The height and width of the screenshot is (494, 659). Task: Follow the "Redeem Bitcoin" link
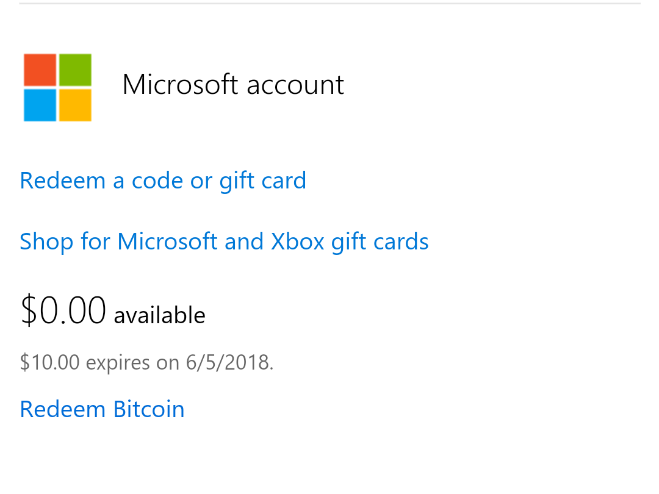(102, 409)
